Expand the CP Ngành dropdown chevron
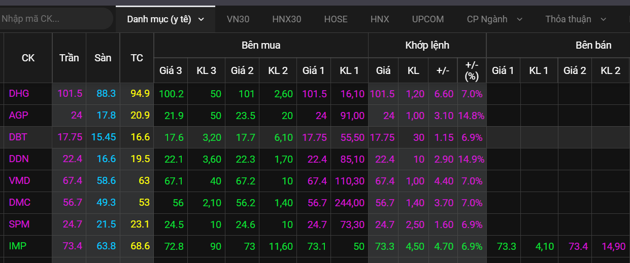This screenshot has height=263, width=630. (519, 19)
